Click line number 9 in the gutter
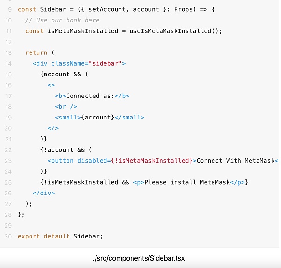281x268 pixels. (10, 9)
